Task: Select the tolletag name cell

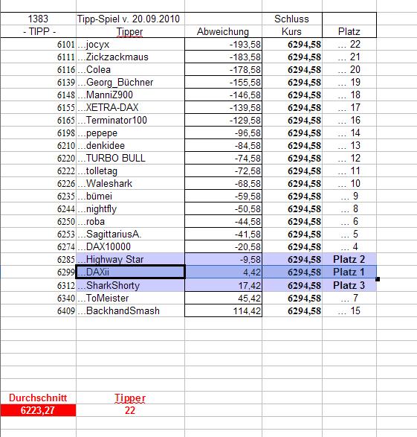Action: point(130,170)
